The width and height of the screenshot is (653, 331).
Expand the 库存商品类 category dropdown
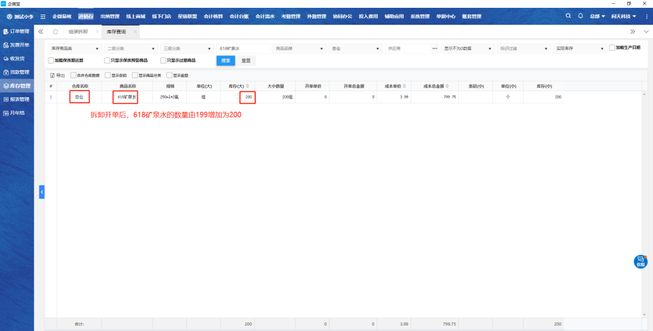click(x=74, y=48)
